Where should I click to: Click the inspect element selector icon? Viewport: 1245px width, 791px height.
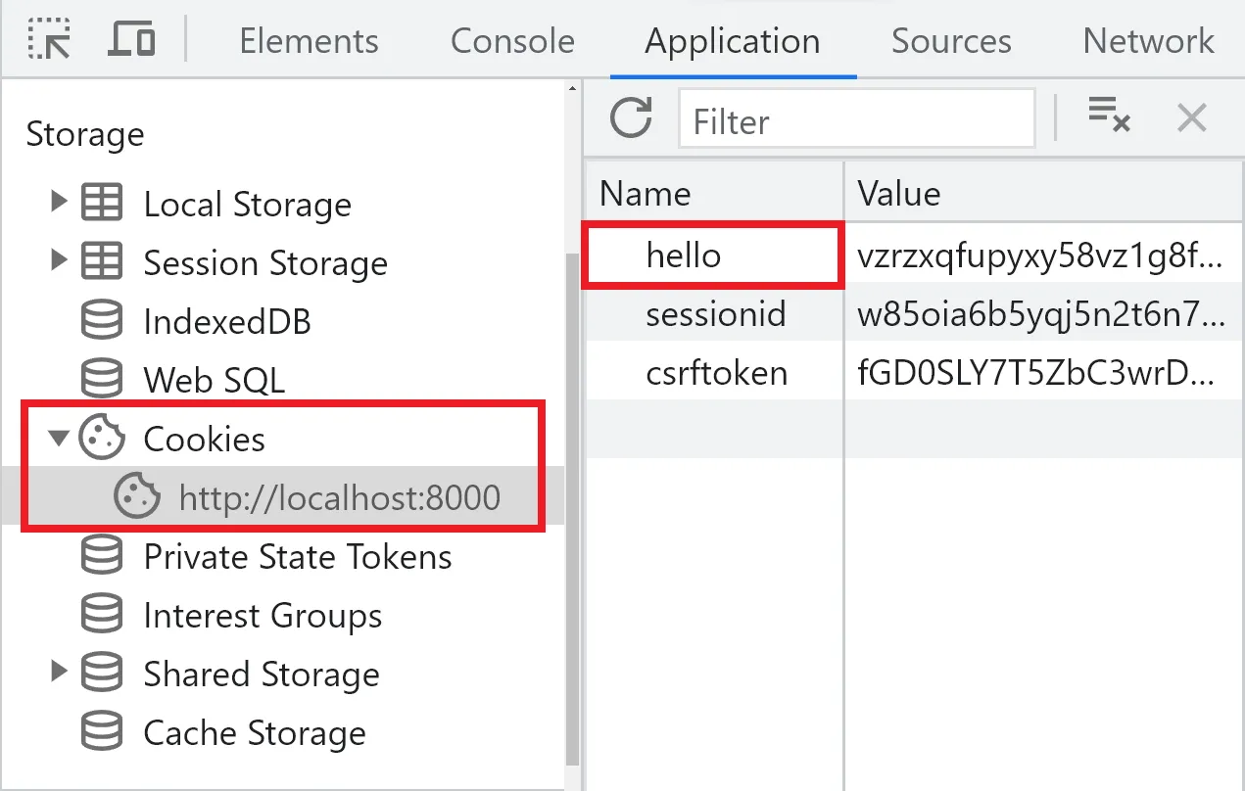[49, 39]
